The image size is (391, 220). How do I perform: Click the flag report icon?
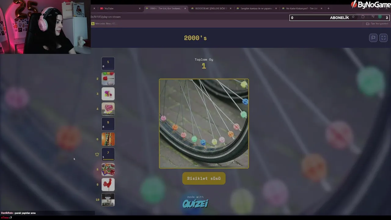pyautogui.click(x=373, y=38)
